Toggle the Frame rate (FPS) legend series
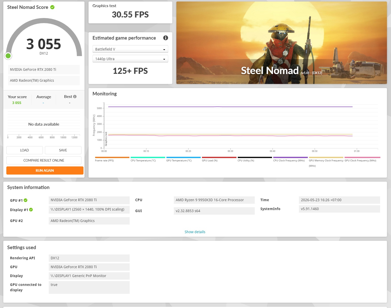Image resolution: width=391 pixels, height=308 pixels. click(112, 159)
